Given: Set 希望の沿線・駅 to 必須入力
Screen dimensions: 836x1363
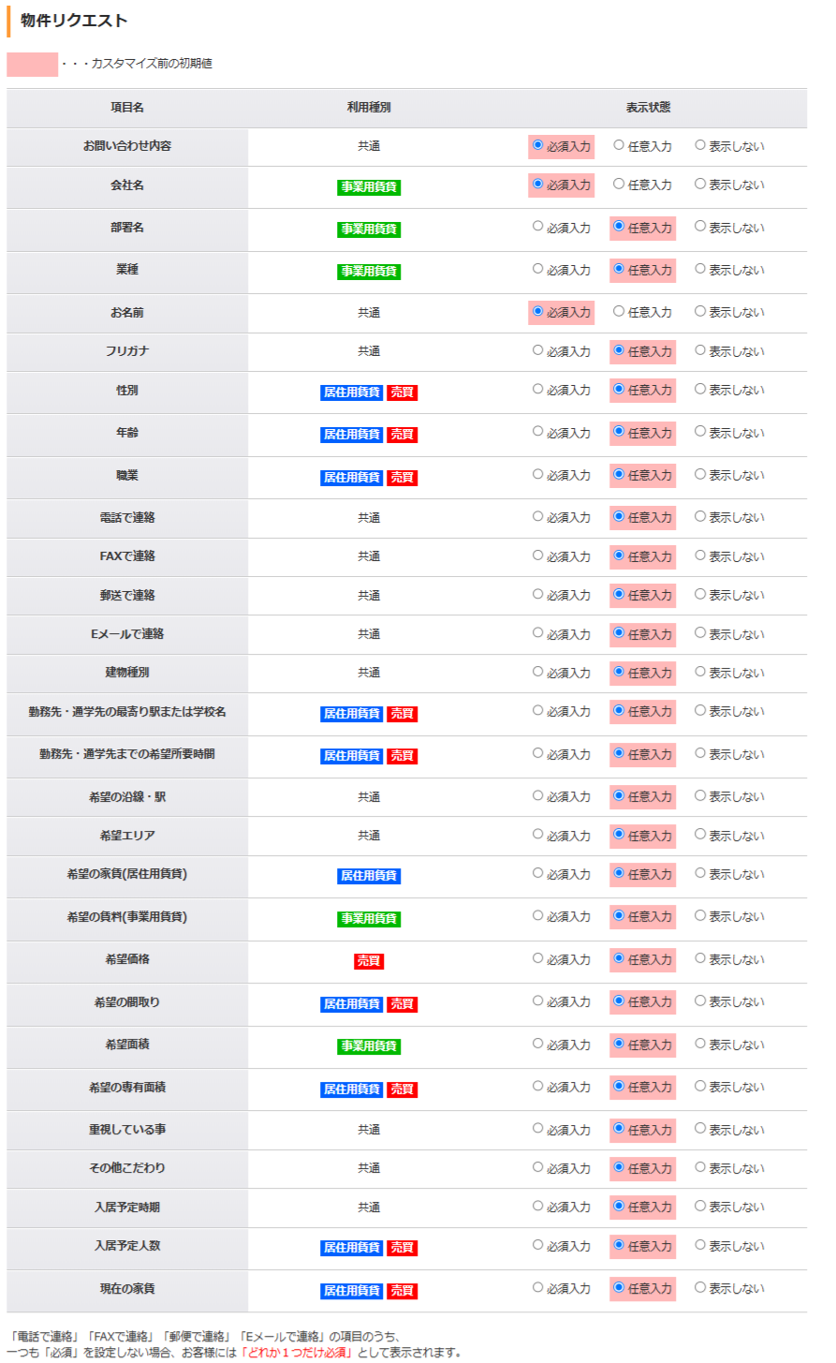Looking at the screenshot, I should click(537, 795).
